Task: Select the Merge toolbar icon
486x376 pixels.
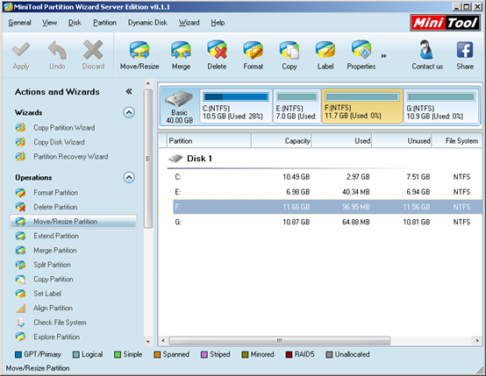Action: coord(181,50)
